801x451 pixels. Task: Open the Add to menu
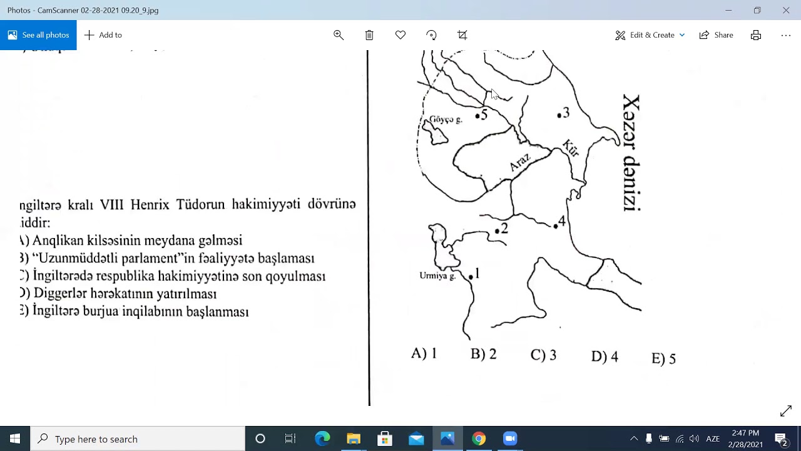103,35
